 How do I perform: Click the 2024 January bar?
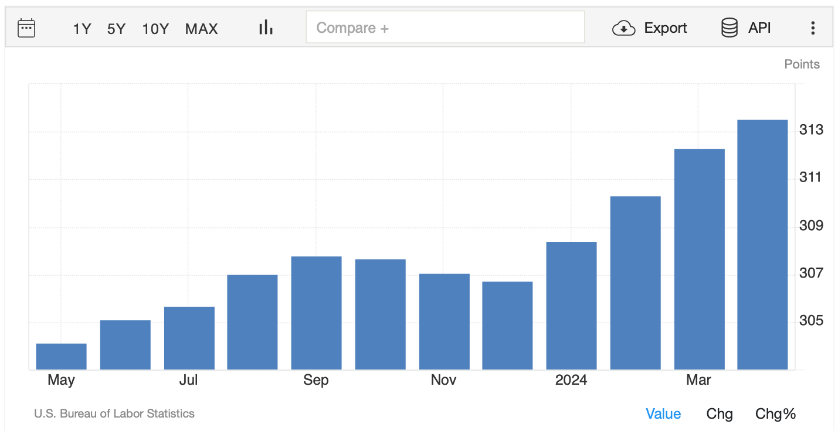coord(572,306)
